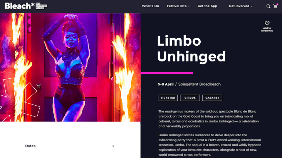Expand the Dates dropdown arrow
Viewport: 282px width, 158px height.
click(113, 146)
